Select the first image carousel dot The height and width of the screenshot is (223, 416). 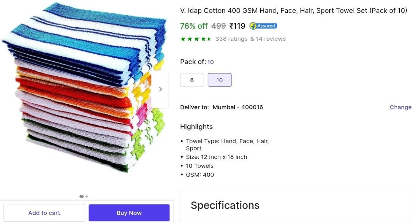click(x=81, y=196)
